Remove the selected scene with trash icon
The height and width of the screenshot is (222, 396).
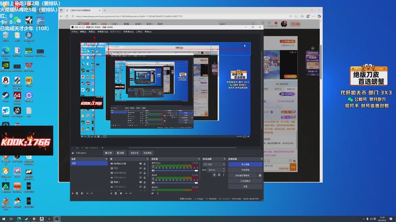click(77, 193)
